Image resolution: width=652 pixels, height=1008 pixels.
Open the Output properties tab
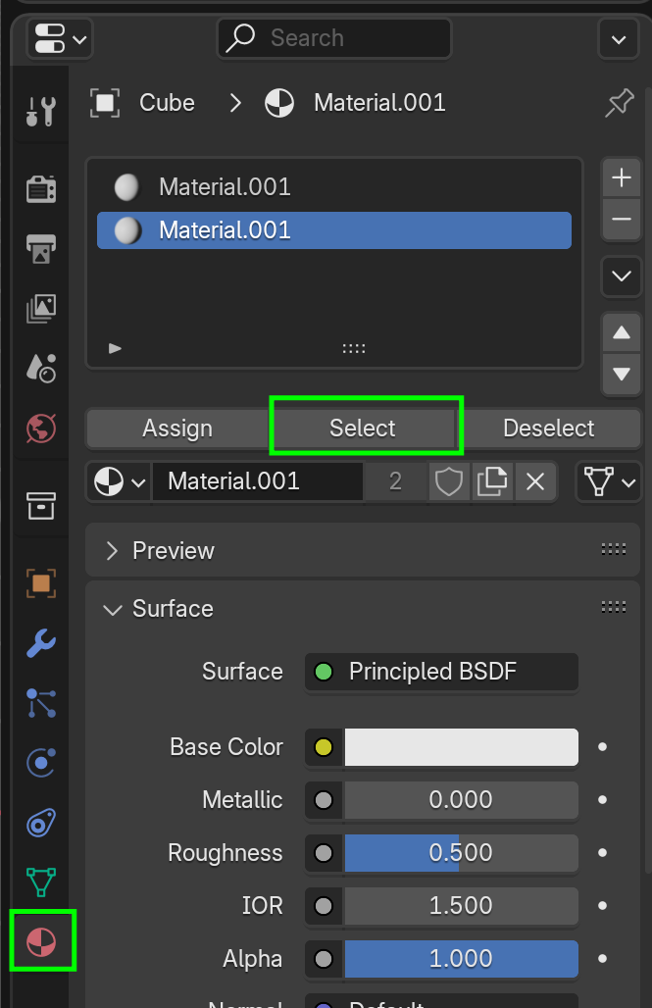tap(40, 248)
